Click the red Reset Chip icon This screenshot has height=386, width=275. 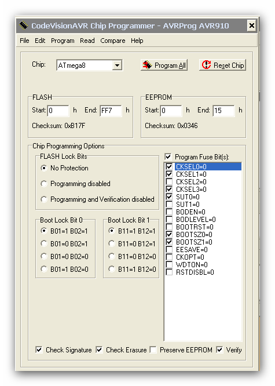pos(206,65)
